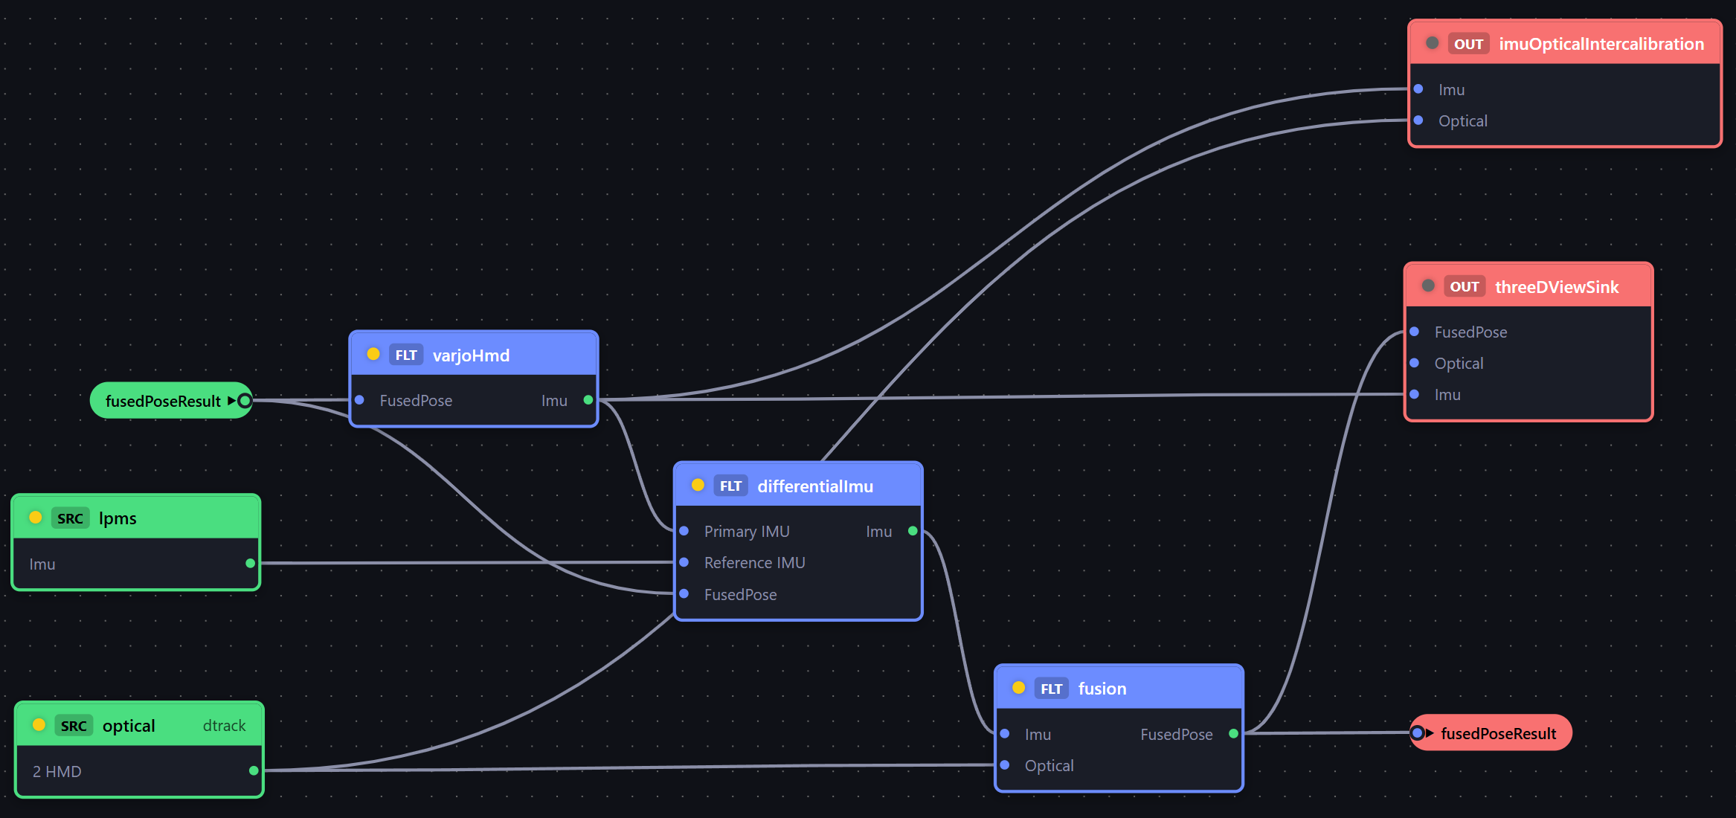This screenshot has height=818, width=1736.
Task: Select the differentialImu node title
Action: click(x=815, y=486)
